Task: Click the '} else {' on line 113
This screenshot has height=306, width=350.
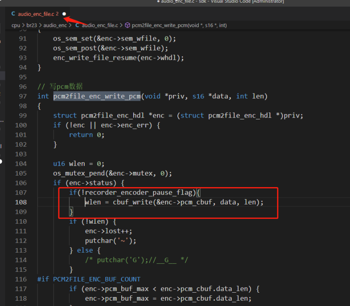Action: pos(85,250)
